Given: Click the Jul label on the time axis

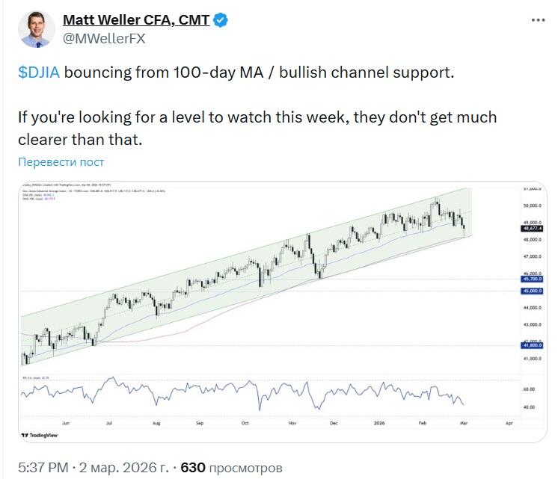Looking at the screenshot, I should click(109, 423).
